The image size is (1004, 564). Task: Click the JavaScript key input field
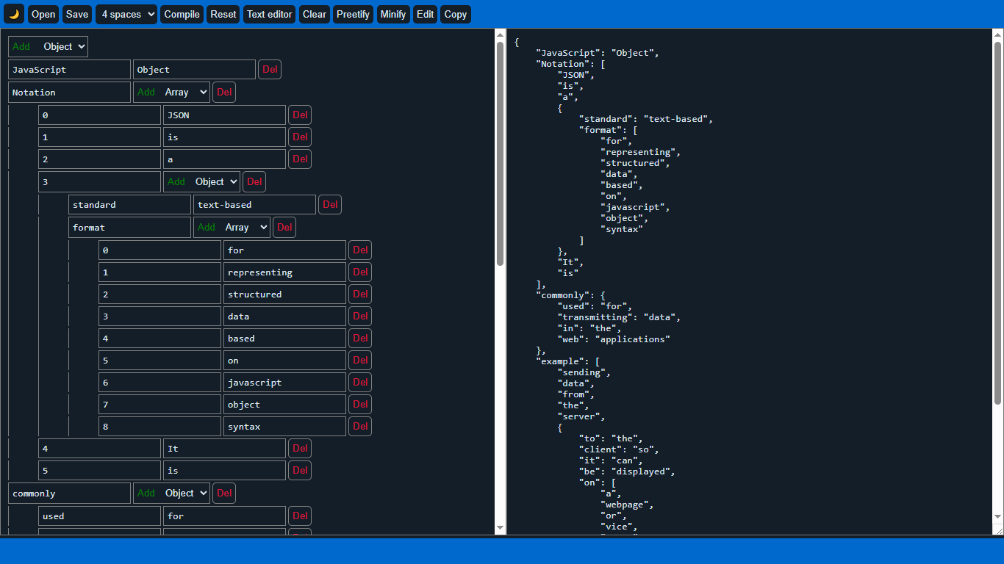[x=69, y=70]
